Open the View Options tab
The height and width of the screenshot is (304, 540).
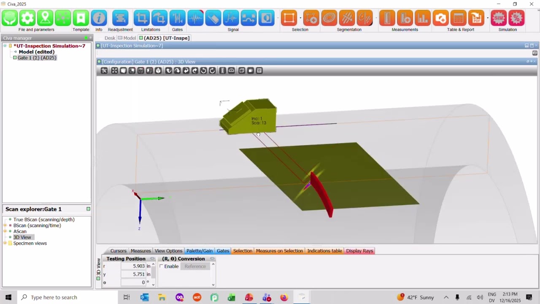pos(168,251)
